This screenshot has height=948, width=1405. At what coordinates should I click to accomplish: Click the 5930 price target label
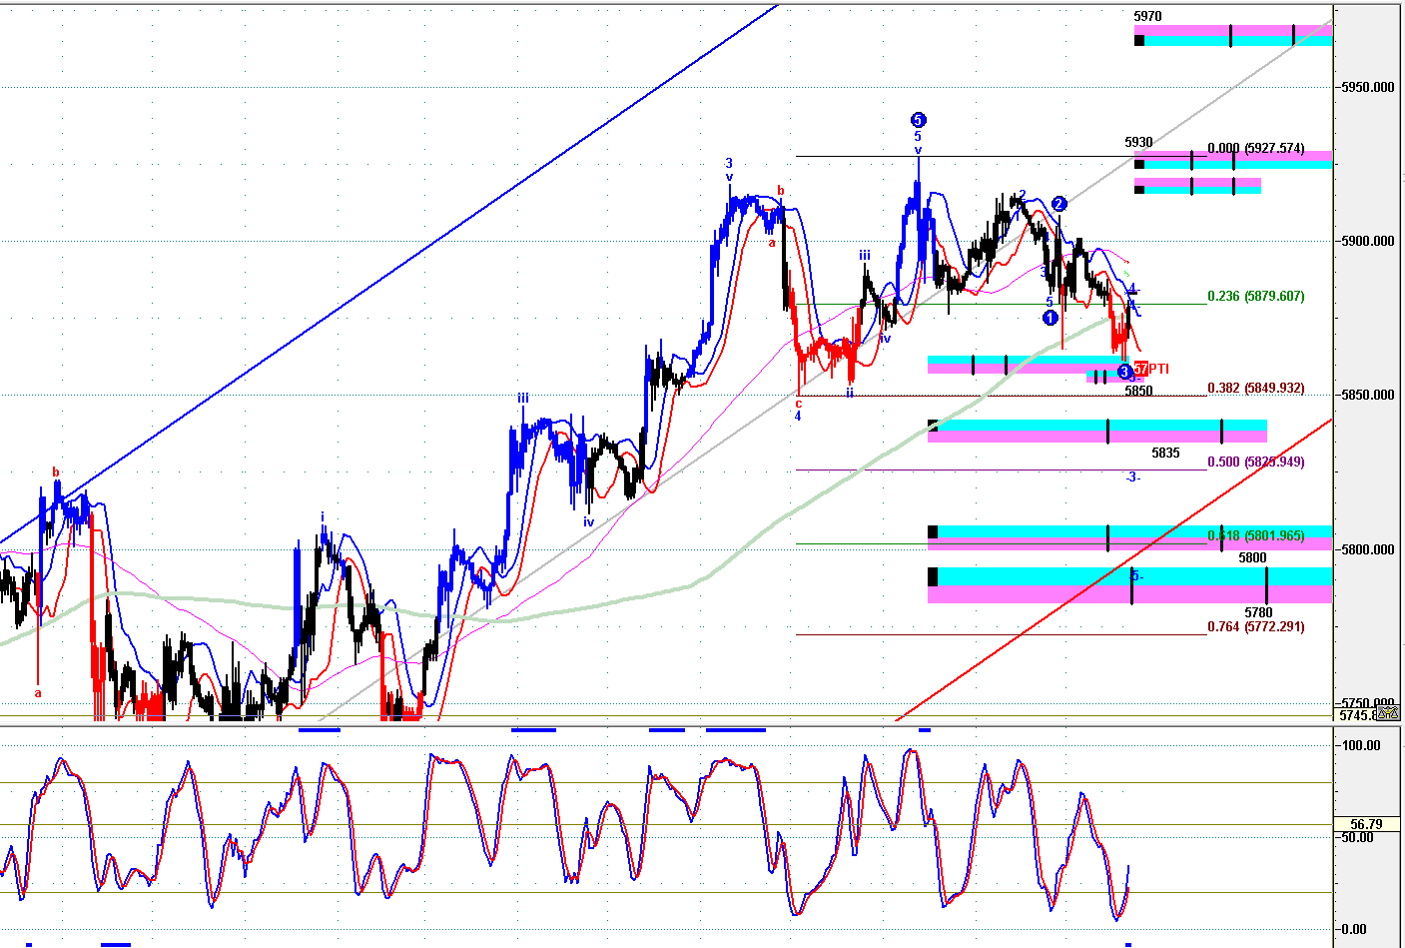(x=1138, y=142)
